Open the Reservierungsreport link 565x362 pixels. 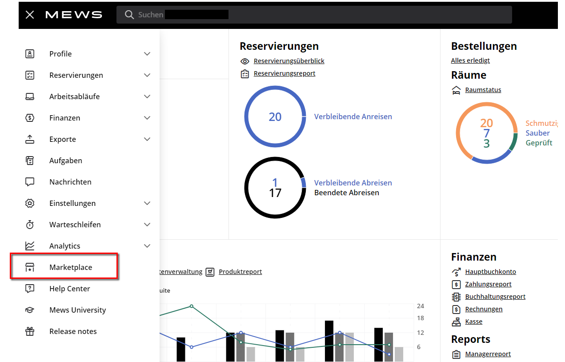coord(285,73)
